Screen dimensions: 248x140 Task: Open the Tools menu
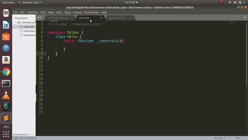67,12
